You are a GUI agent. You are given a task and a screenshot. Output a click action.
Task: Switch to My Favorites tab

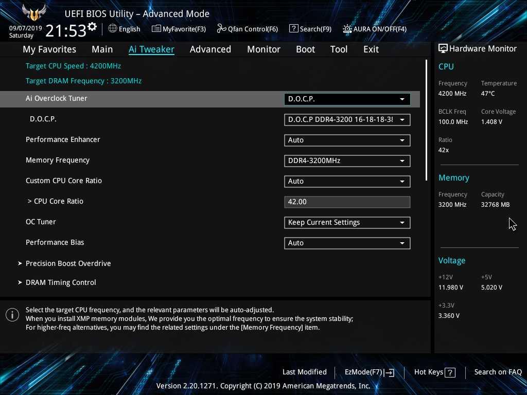pyautogui.click(x=49, y=49)
